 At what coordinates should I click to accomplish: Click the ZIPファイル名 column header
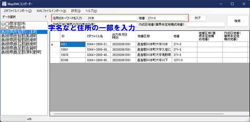point(98,36)
